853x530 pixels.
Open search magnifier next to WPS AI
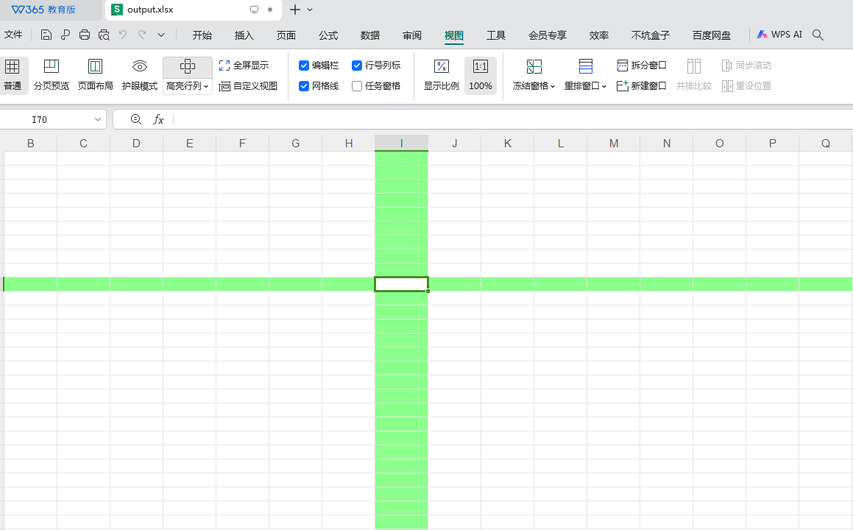(x=818, y=35)
